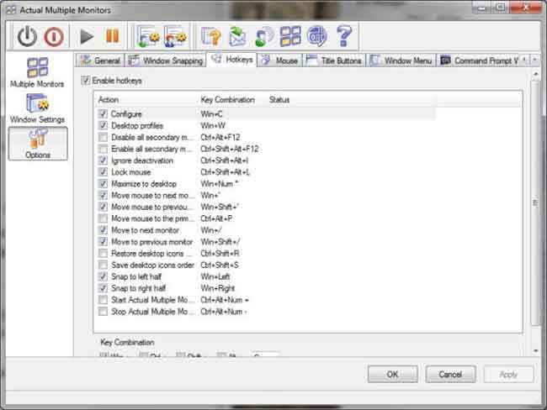Click the panel scrollbar down arrow
This screenshot has height=410, width=547.
(x=536, y=351)
